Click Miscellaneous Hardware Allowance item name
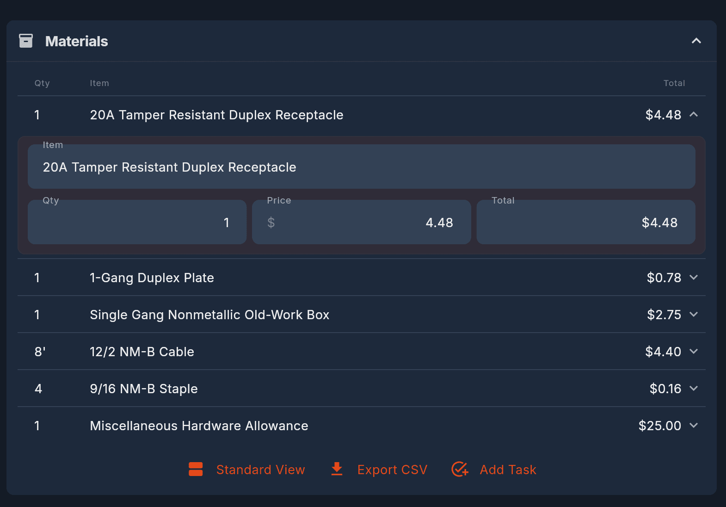The width and height of the screenshot is (726, 507). [x=199, y=426]
